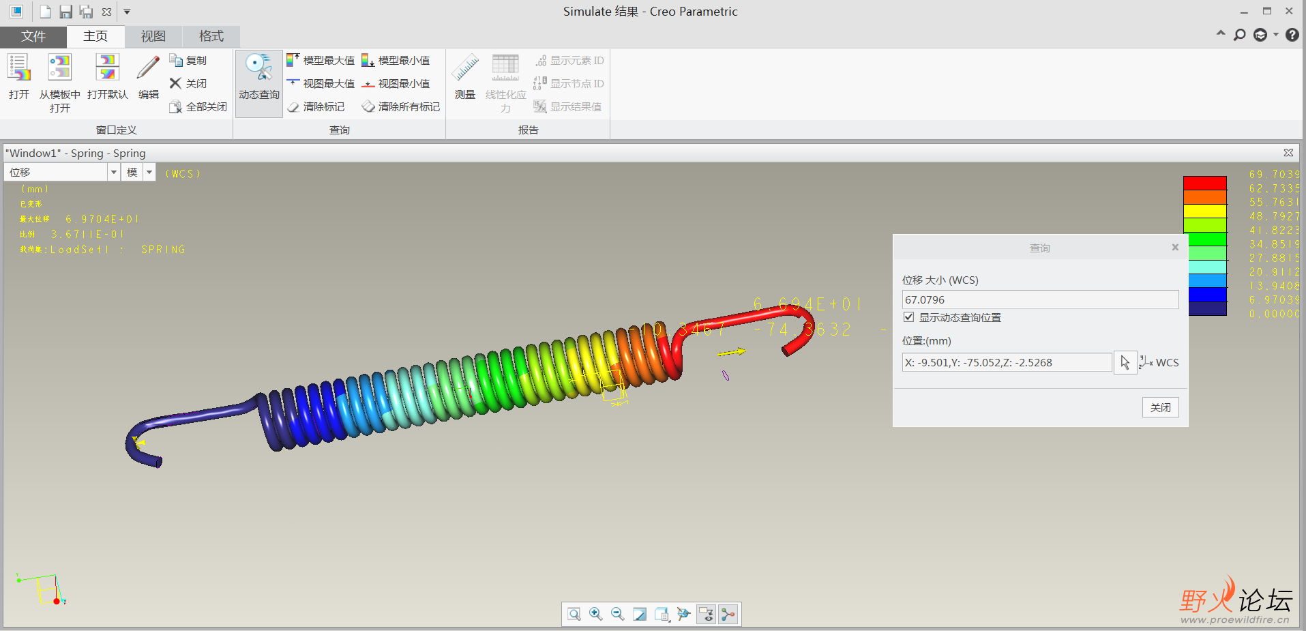Switch to the 格式 (Format) ribbon tab
1306x631 pixels.
coord(211,36)
